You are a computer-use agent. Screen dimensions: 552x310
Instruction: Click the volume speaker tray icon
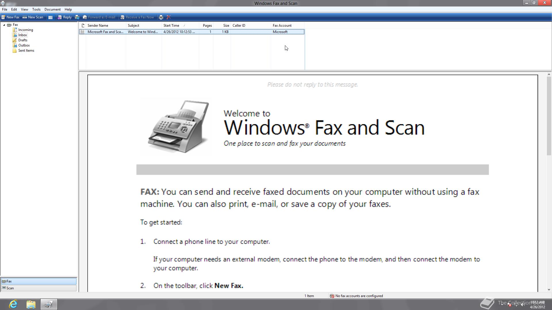[x=523, y=305]
